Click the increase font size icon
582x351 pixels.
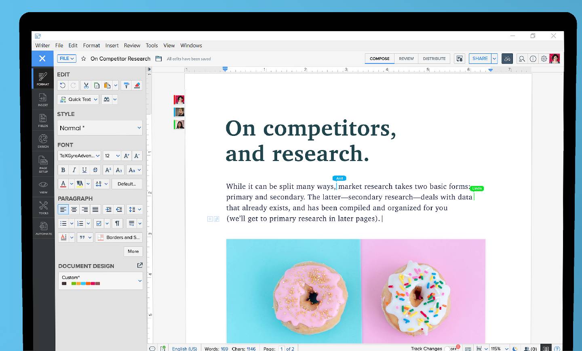[x=127, y=156]
